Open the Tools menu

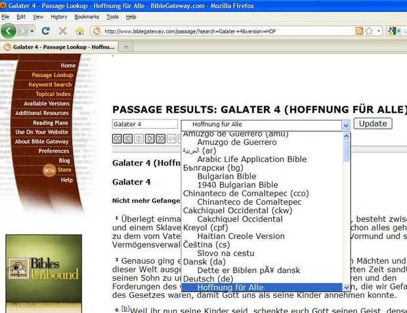tap(112, 16)
